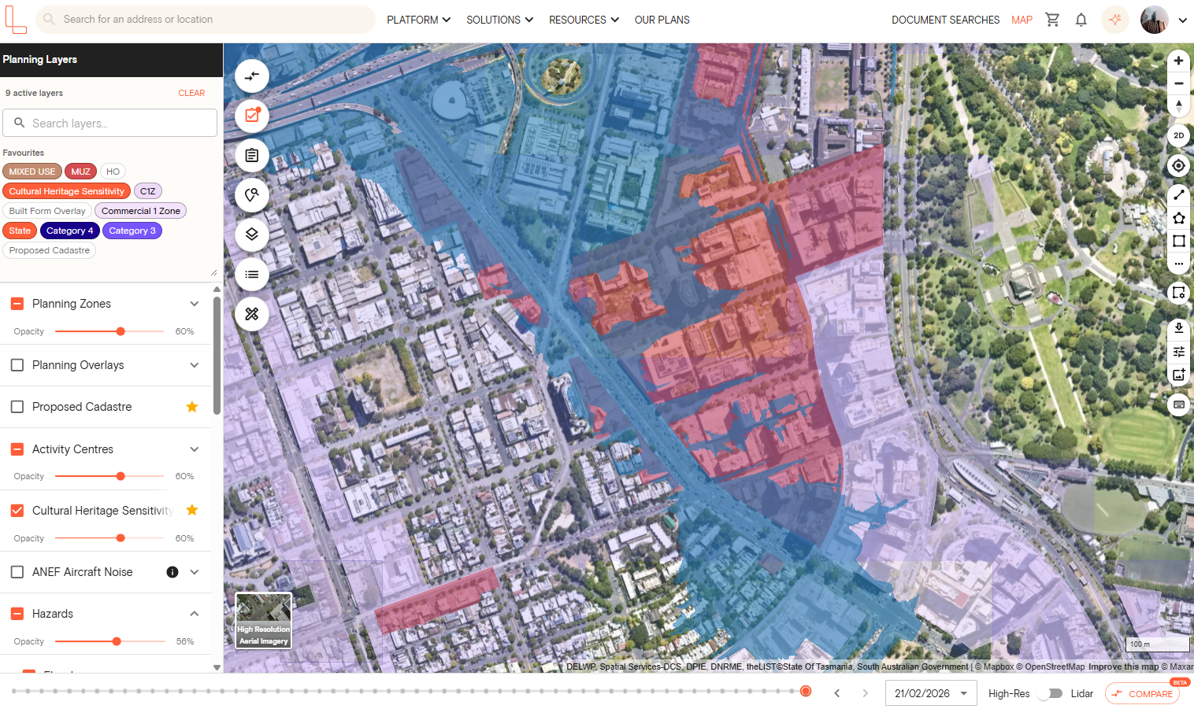Open the keyboard shortcuts icon
Viewport: 1194px width, 709px height.
coord(1178,404)
